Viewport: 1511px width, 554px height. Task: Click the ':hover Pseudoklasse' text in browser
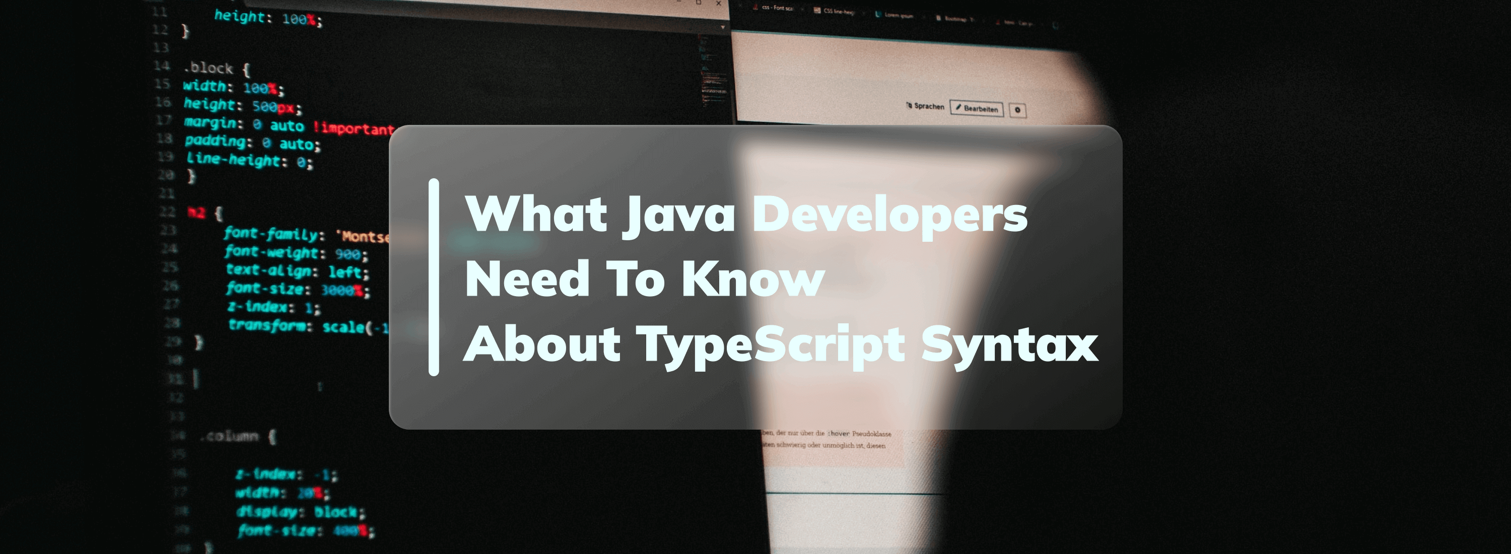click(x=859, y=434)
